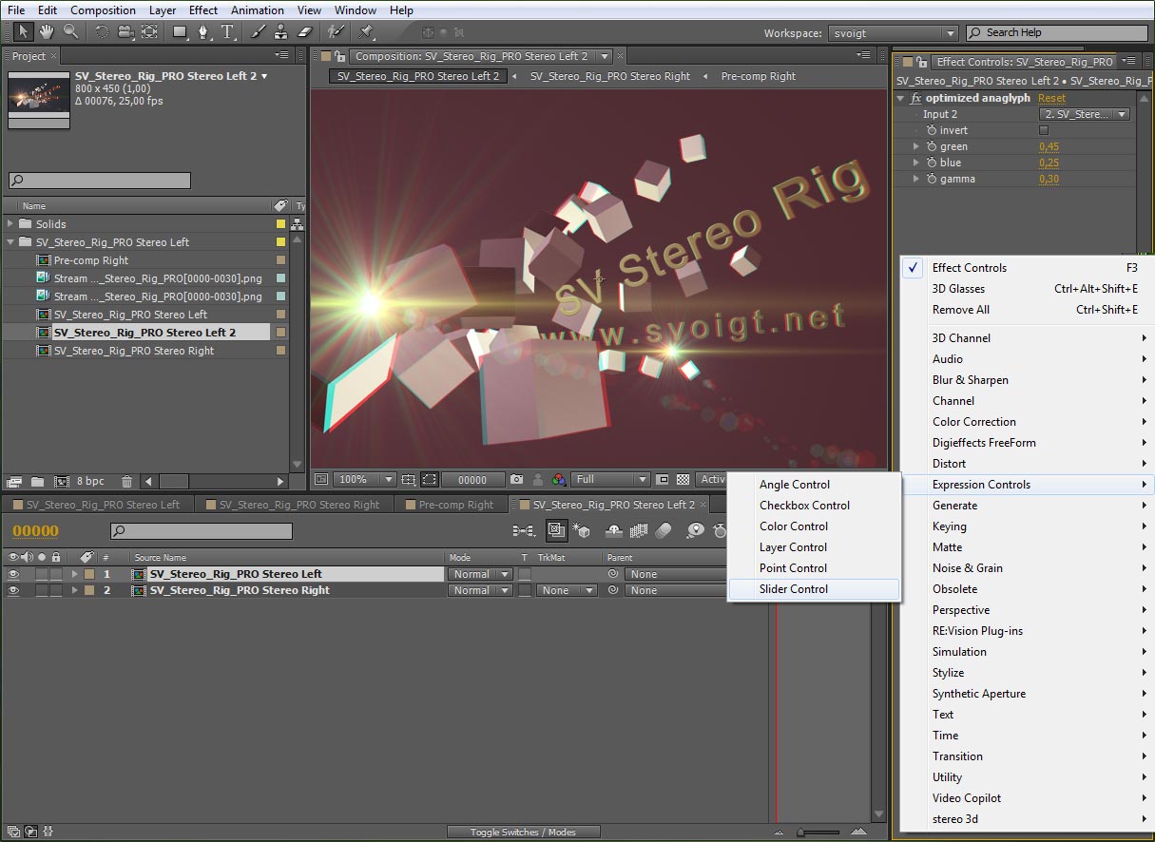Click the trash icon in Project panel
The height and width of the screenshot is (842, 1155).
(127, 482)
